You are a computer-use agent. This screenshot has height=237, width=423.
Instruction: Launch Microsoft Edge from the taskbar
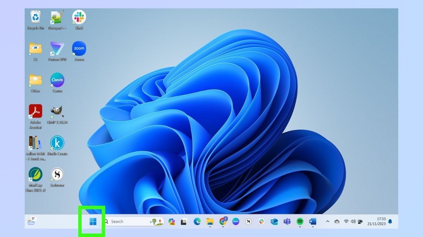click(196, 222)
